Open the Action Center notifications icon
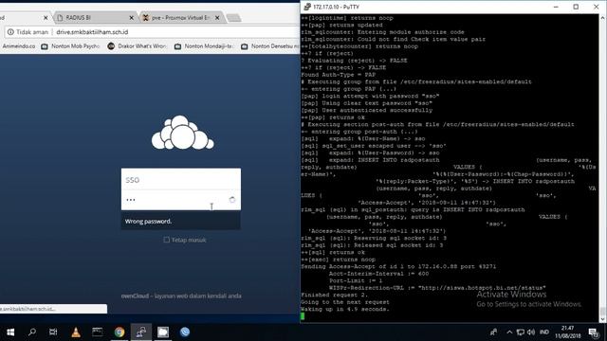Screen dimensions: 607x341 pyautogui.click(x=594, y=332)
